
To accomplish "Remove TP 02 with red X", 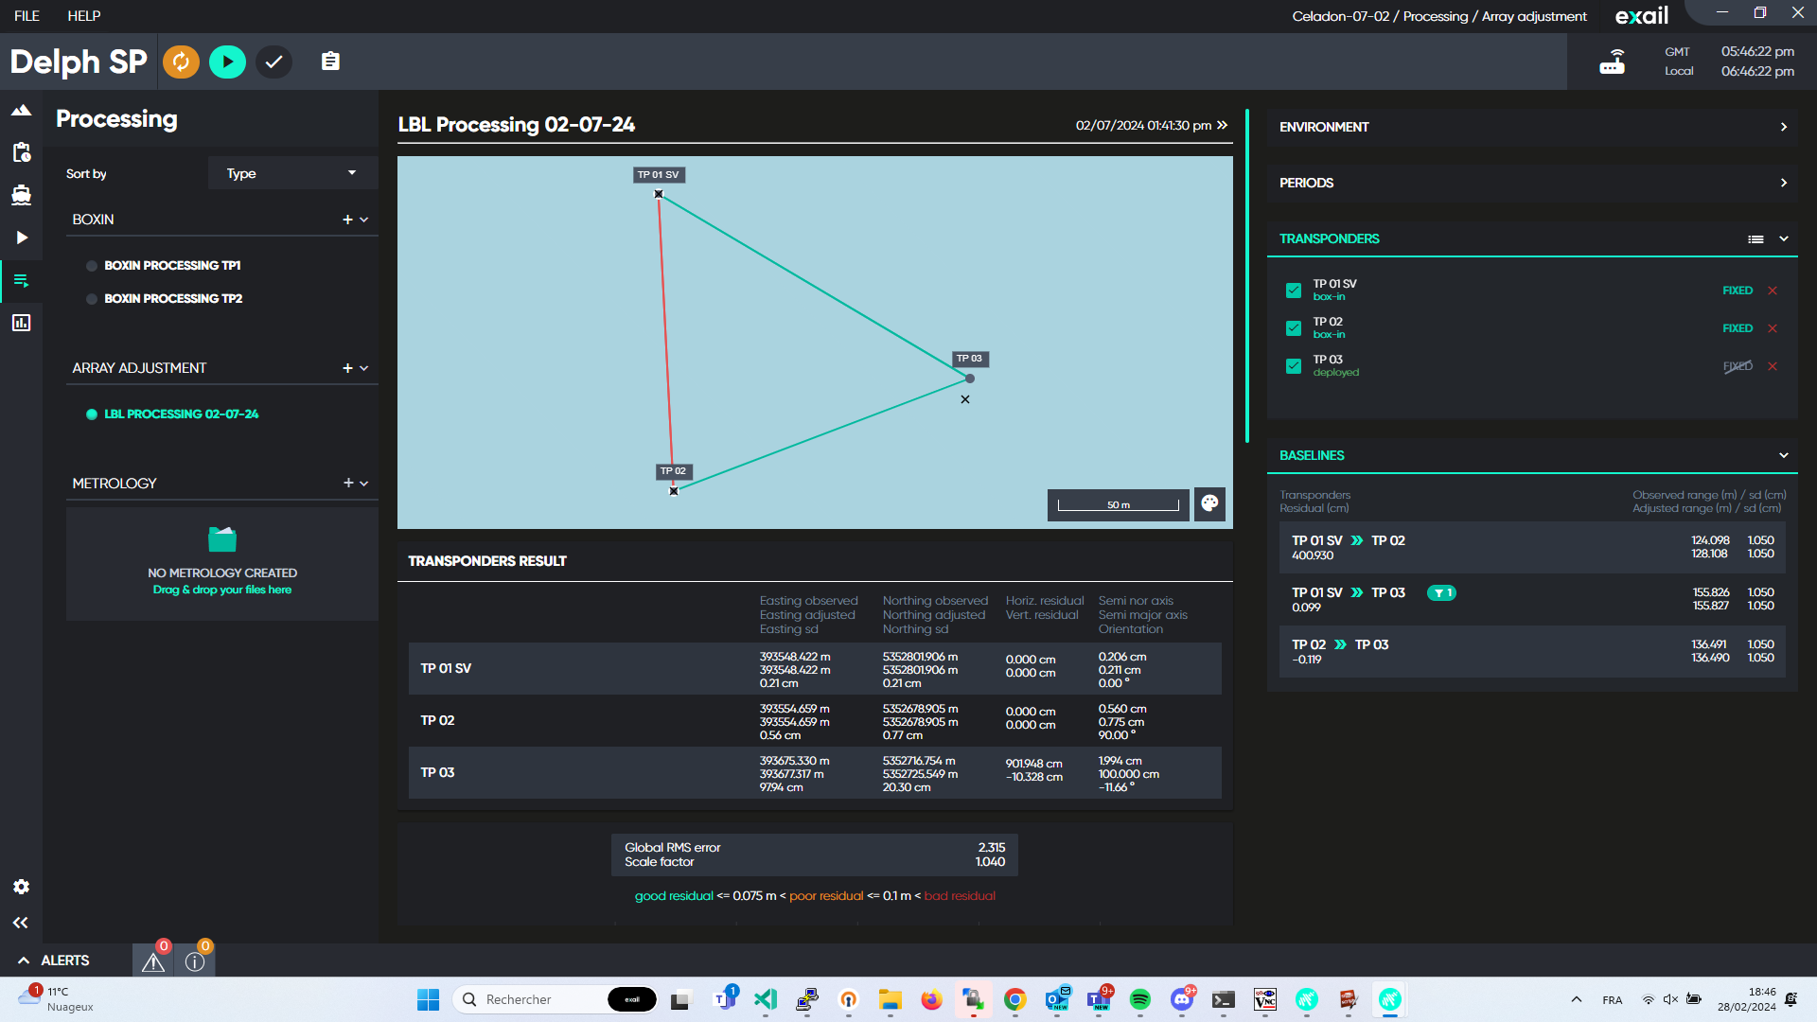I will pyautogui.click(x=1773, y=328).
